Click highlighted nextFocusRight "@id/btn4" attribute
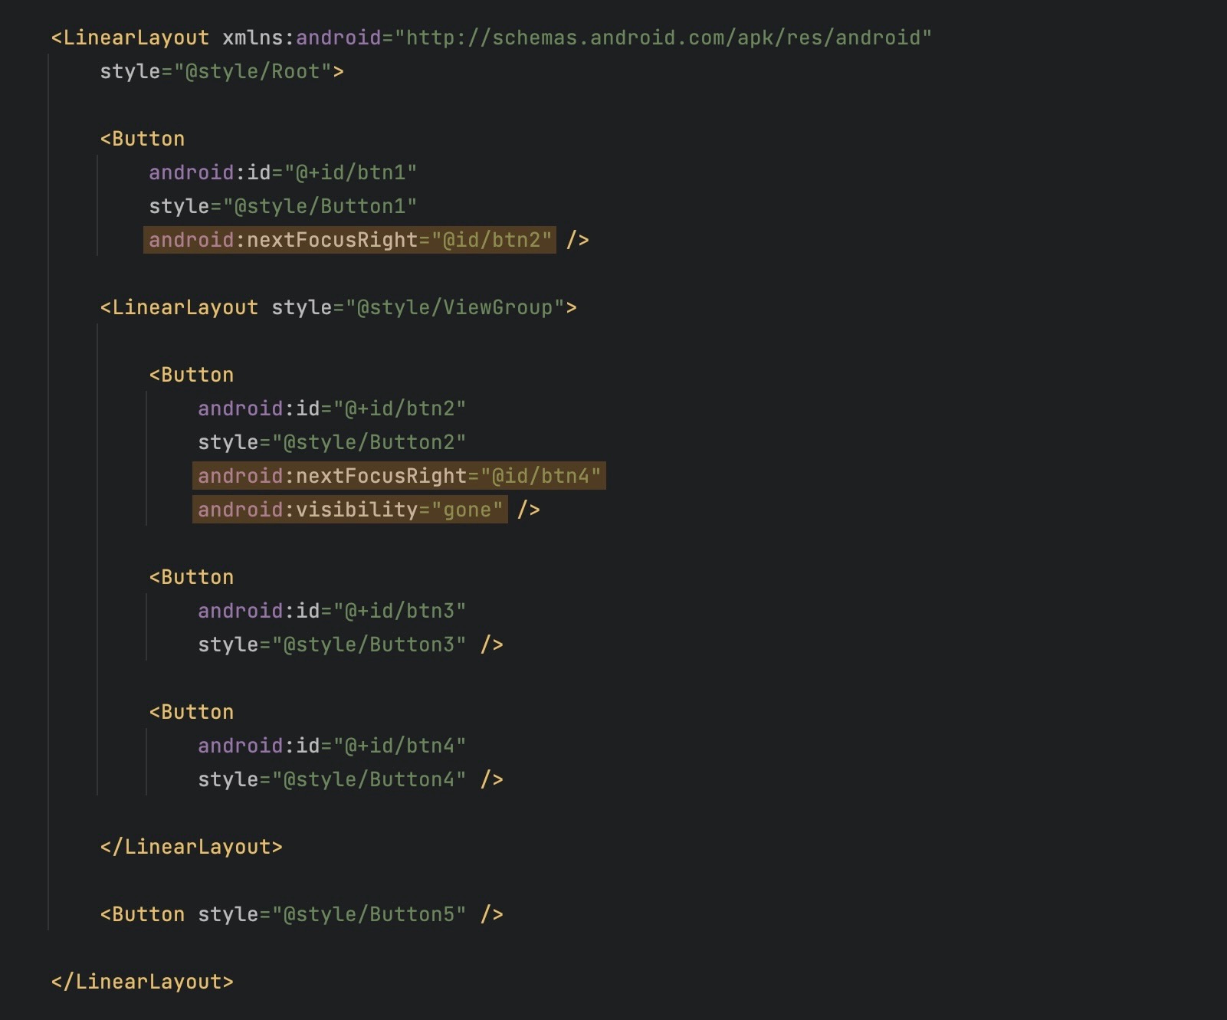This screenshot has width=1227, height=1020. (x=399, y=476)
